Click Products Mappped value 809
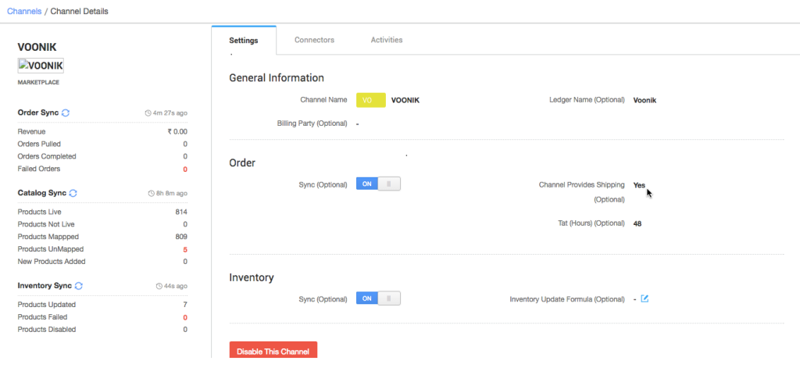Viewport: 800px width, 375px height. coord(181,237)
